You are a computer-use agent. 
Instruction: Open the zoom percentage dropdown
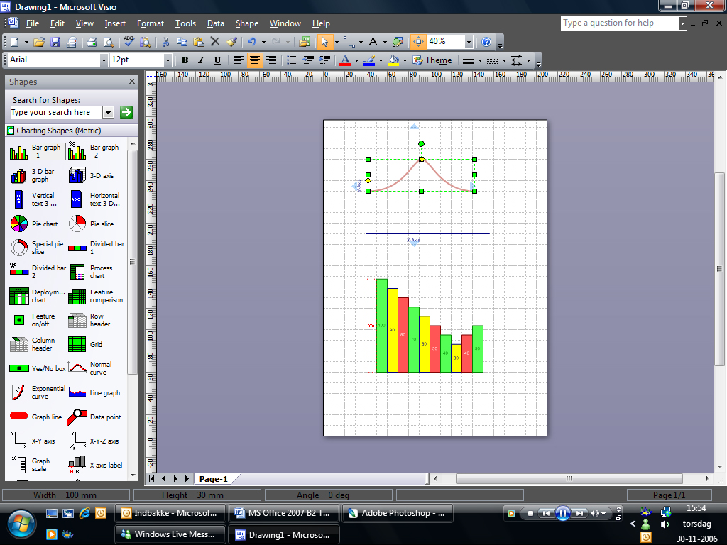pyautogui.click(x=469, y=42)
